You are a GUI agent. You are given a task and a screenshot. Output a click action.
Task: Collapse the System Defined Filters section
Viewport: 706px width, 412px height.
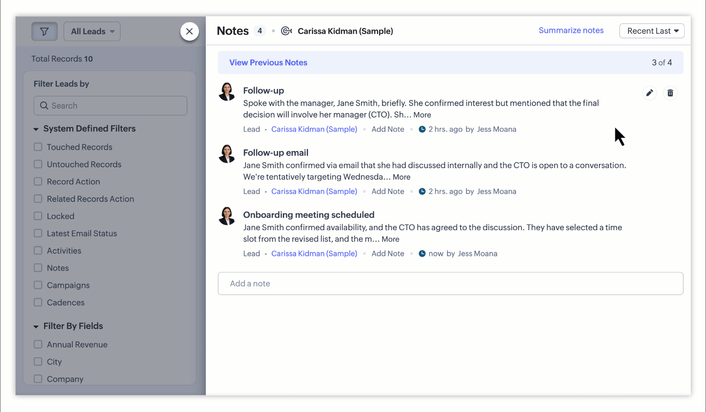36,129
